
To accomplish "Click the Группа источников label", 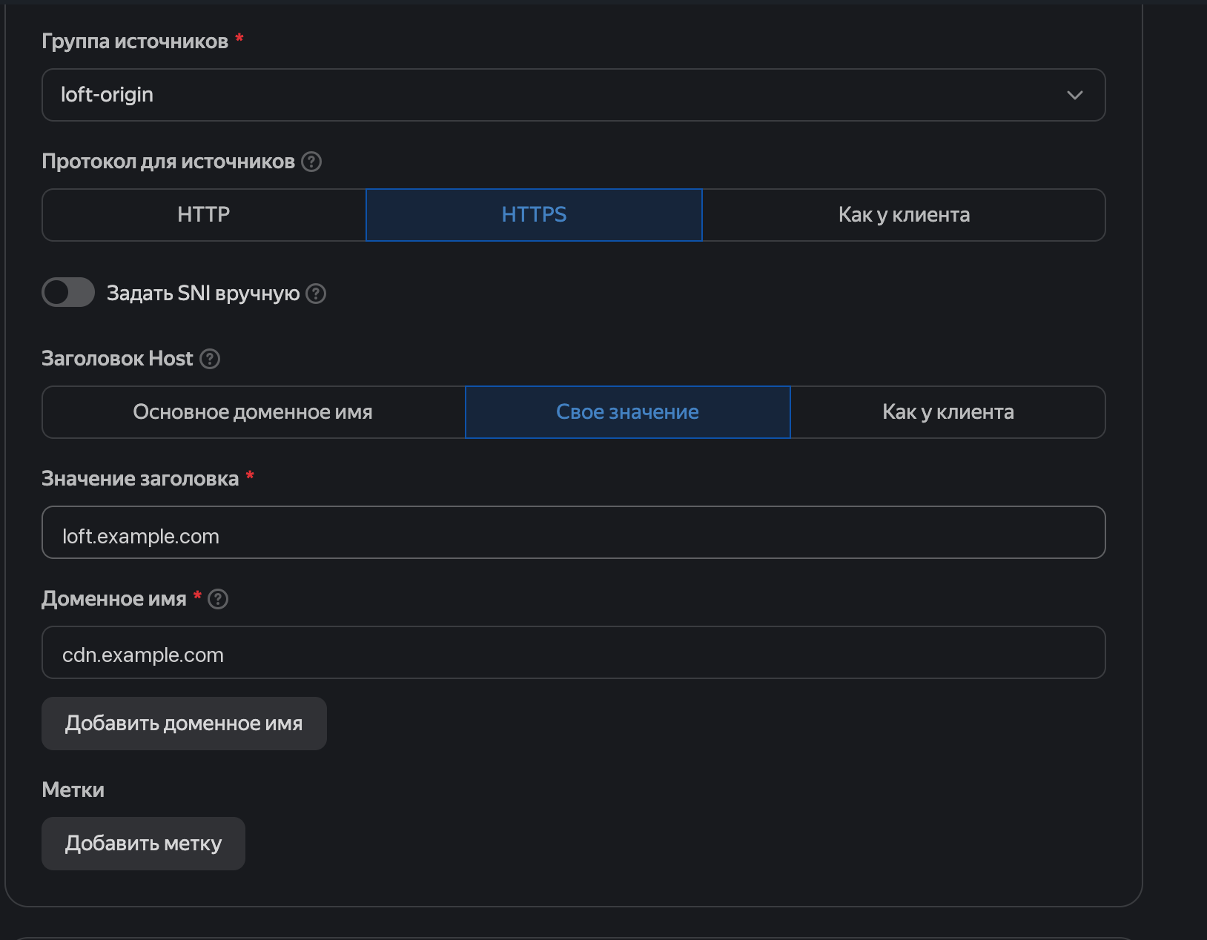I will [x=135, y=42].
